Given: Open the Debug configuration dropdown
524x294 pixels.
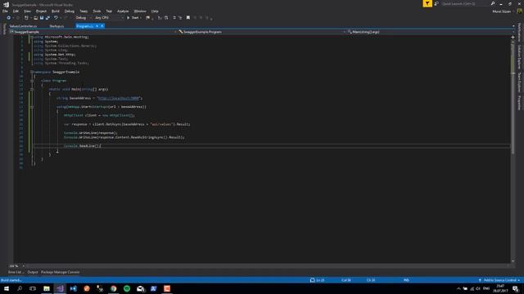Looking at the screenshot, I should 84,18.
